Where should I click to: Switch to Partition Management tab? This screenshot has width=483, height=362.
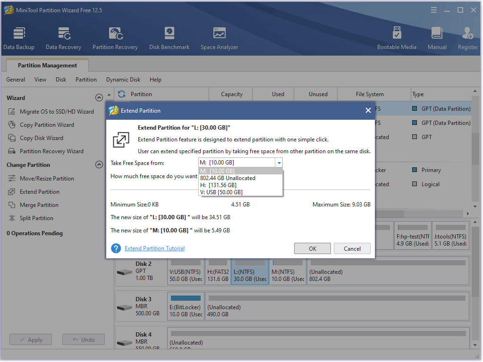coord(47,66)
